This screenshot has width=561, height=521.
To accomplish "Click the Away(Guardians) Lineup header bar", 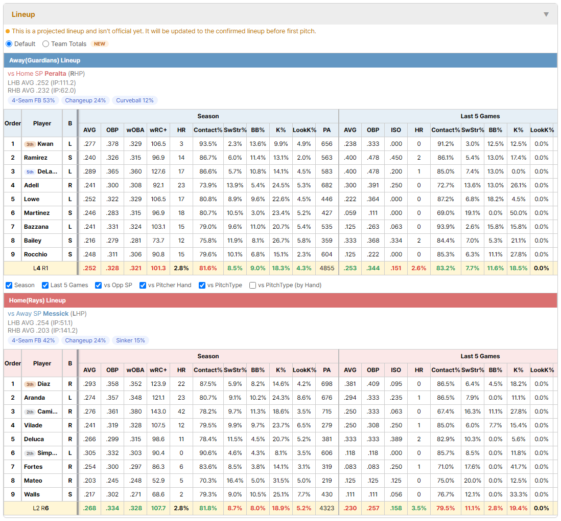I will [x=280, y=60].
